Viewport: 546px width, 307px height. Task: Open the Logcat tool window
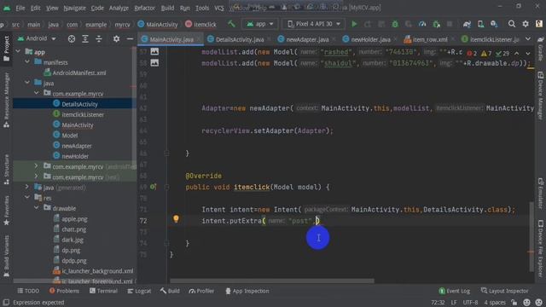(139, 291)
